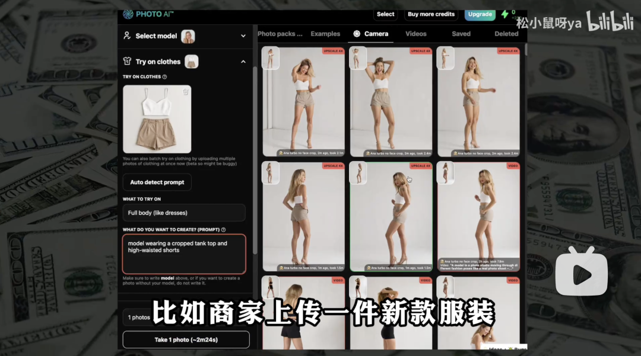Viewport: 641px width, 356px height.
Task: Switch to the Photo packs tab
Action: pyautogui.click(x=280, y=34)
